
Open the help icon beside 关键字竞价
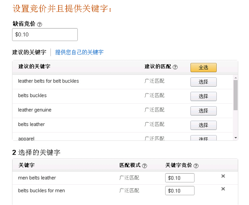coord(196,166)
